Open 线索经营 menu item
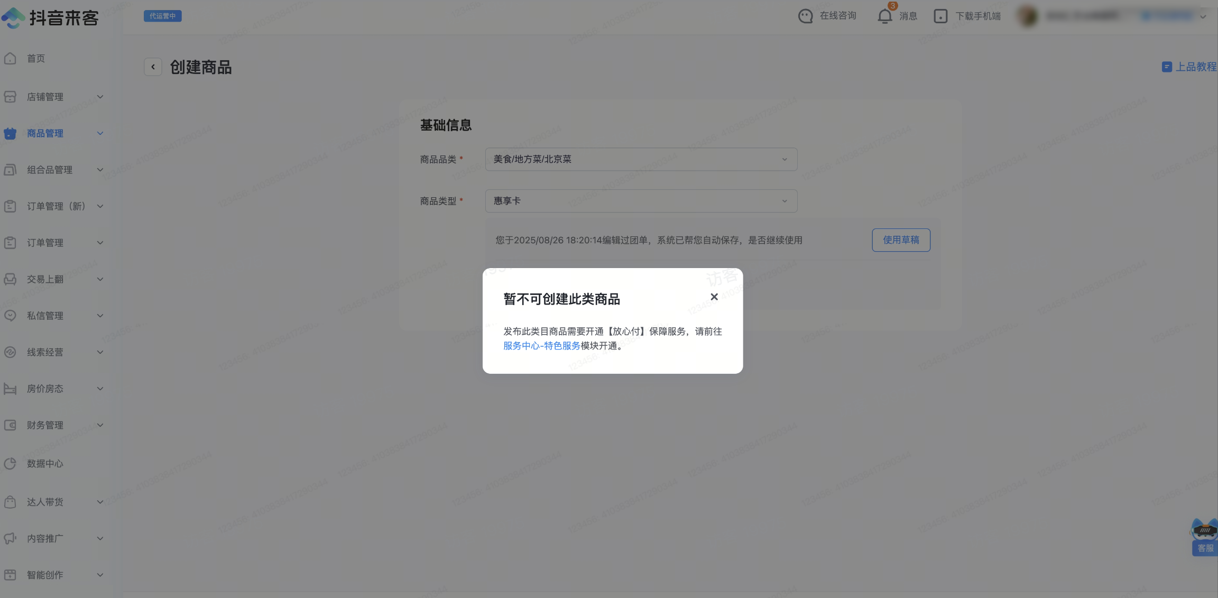The height and width of the screenshot is (598, 1218). pos(45,352)
